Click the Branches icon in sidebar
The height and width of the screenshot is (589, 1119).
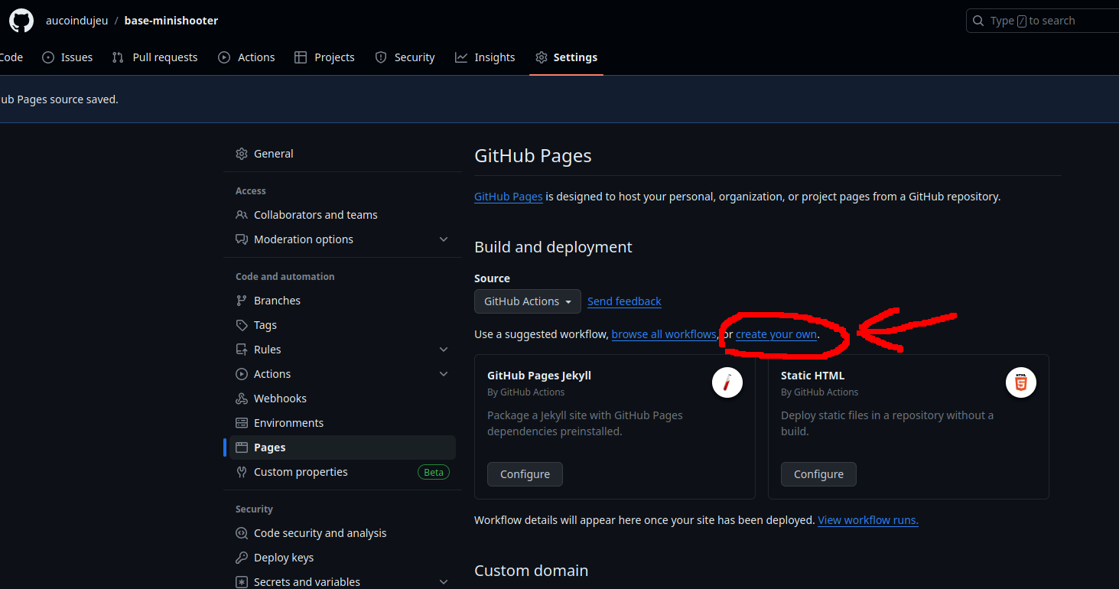[242, 301]
